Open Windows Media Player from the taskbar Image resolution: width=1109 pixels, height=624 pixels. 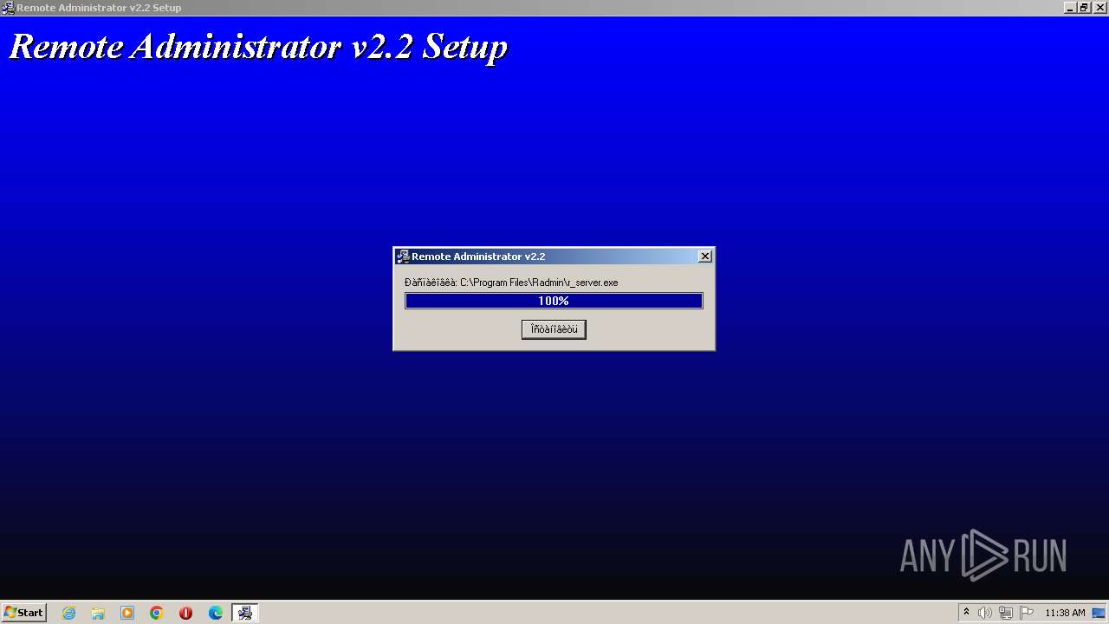(x=127, y=613)
